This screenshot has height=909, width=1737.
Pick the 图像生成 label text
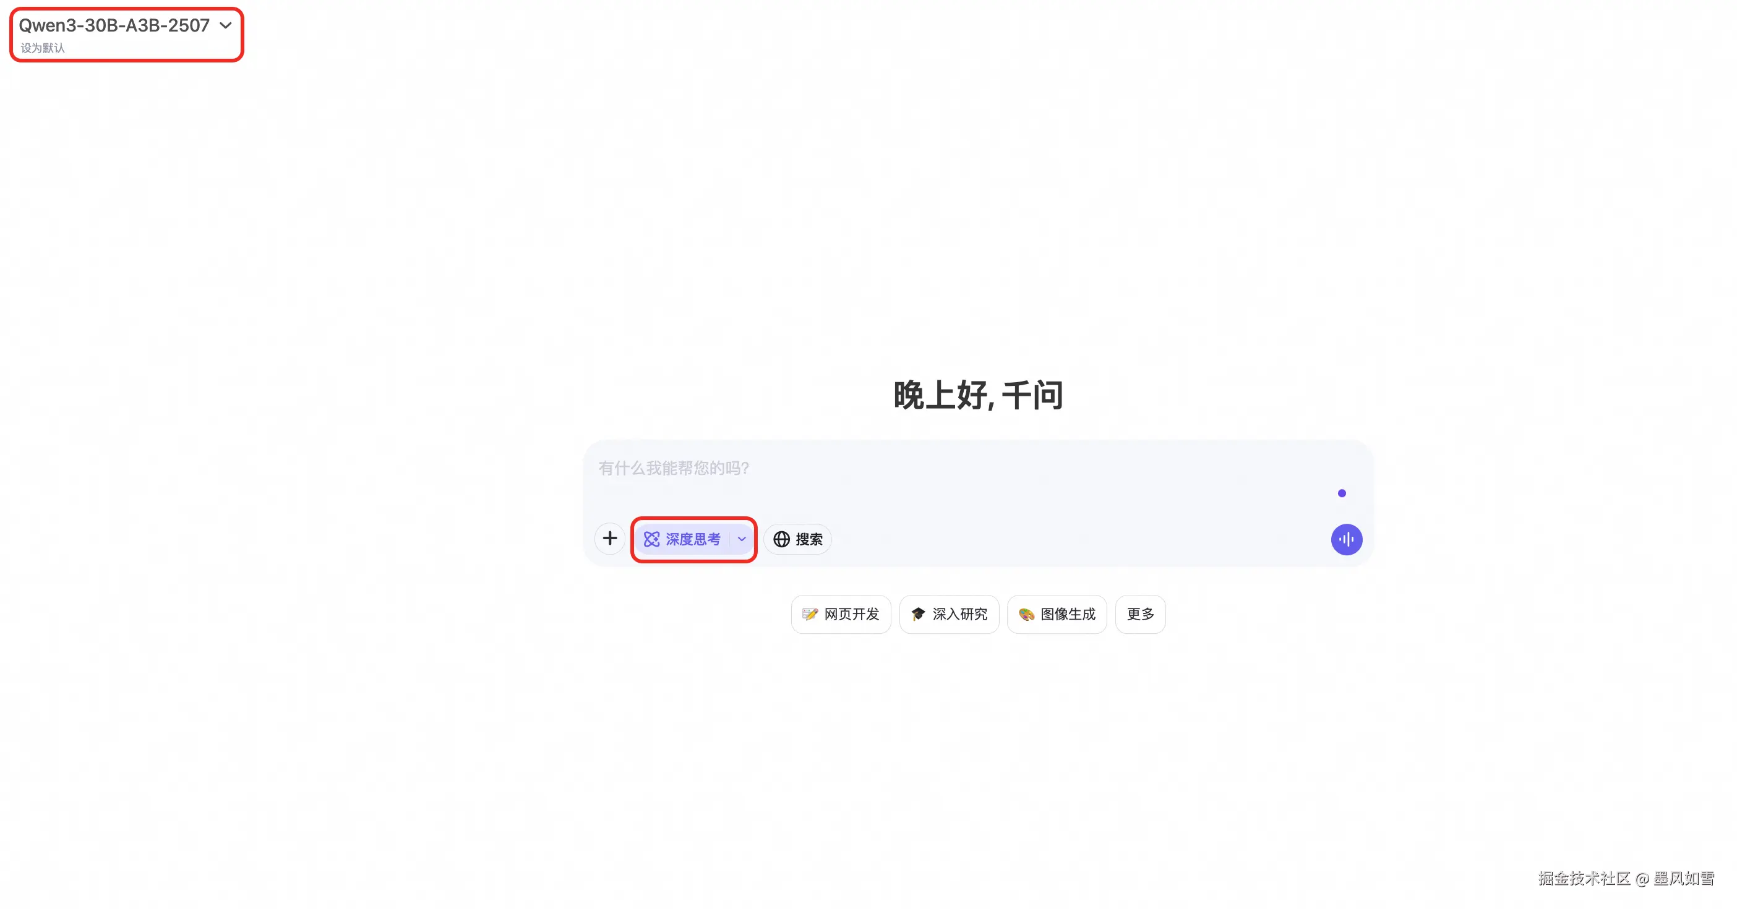click(1068, 614)
